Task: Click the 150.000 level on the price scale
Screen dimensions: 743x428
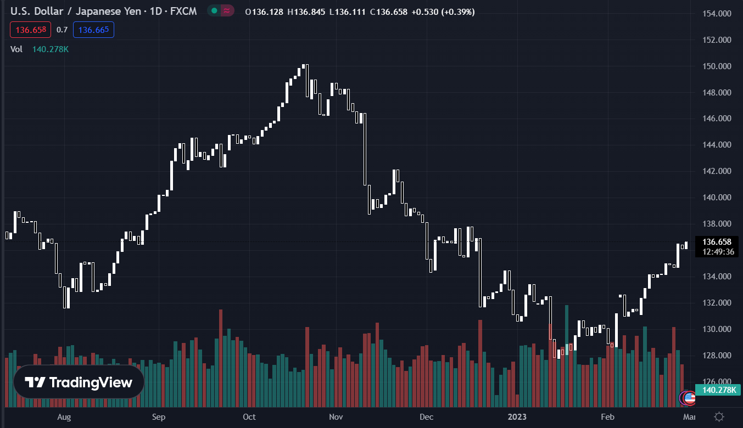Action: tap(717, 66)
